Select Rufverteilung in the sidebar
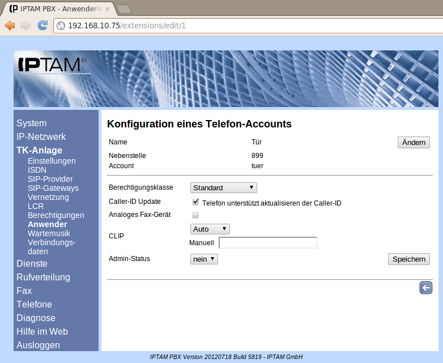 (x=43, y=277)
